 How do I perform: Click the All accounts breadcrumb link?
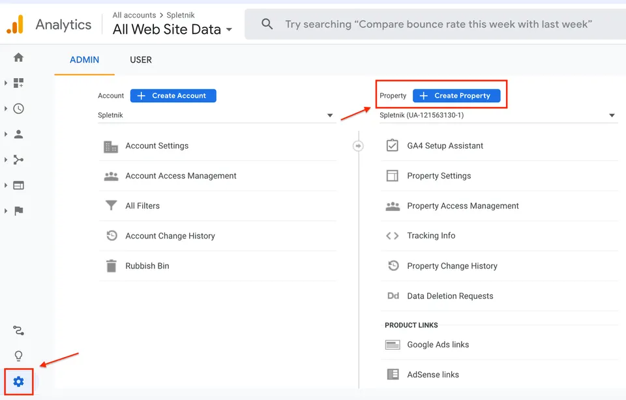point(134,15)
